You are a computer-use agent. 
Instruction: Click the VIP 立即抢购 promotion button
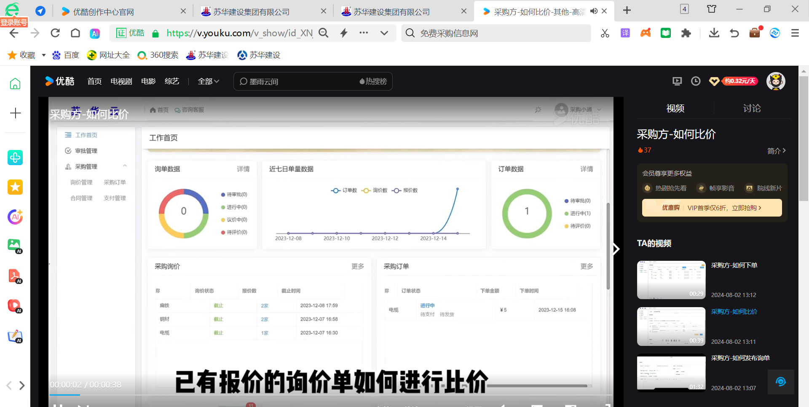coord(712,208)
